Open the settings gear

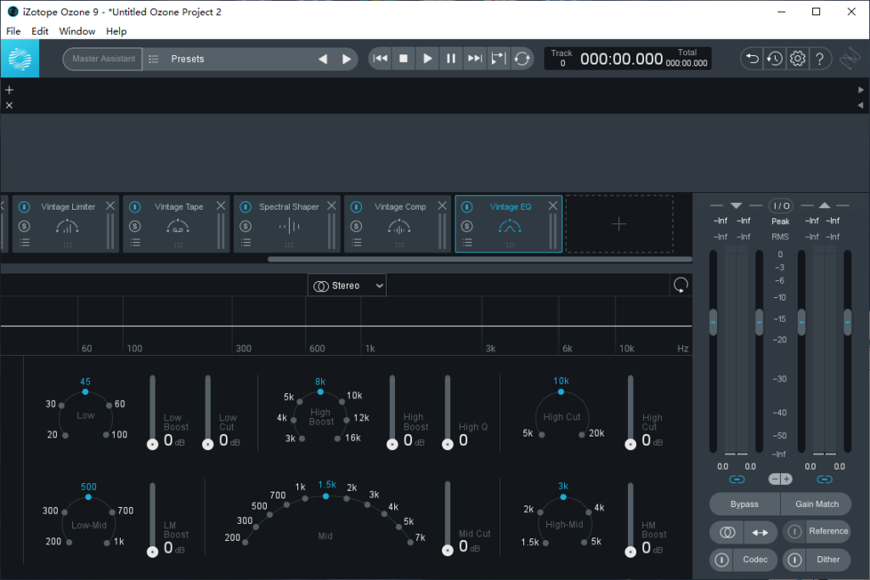click(x=797, y=59)
